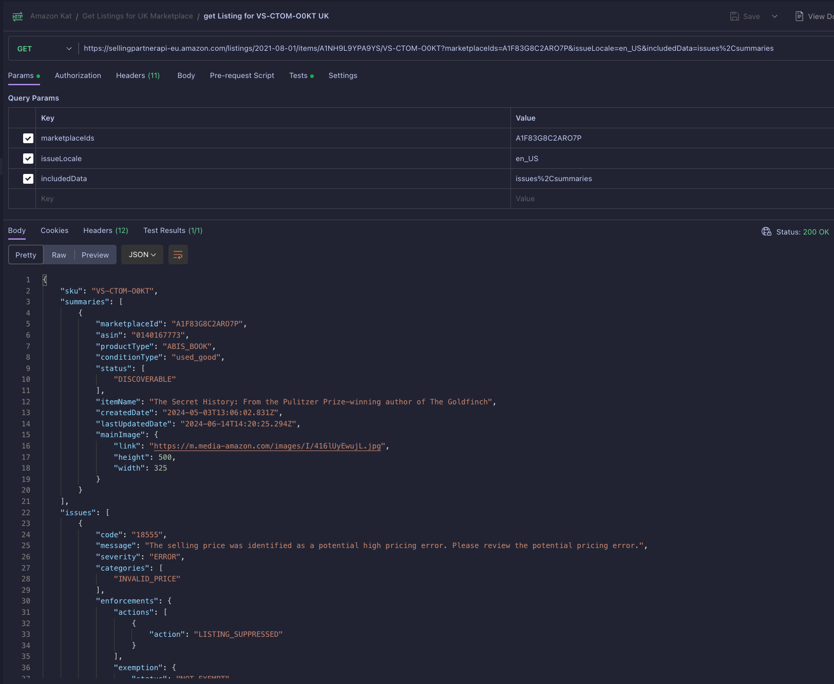Viewport: 834px width, 684px height.
Task: Select the Raw view button
Action: tap(59, 255)
